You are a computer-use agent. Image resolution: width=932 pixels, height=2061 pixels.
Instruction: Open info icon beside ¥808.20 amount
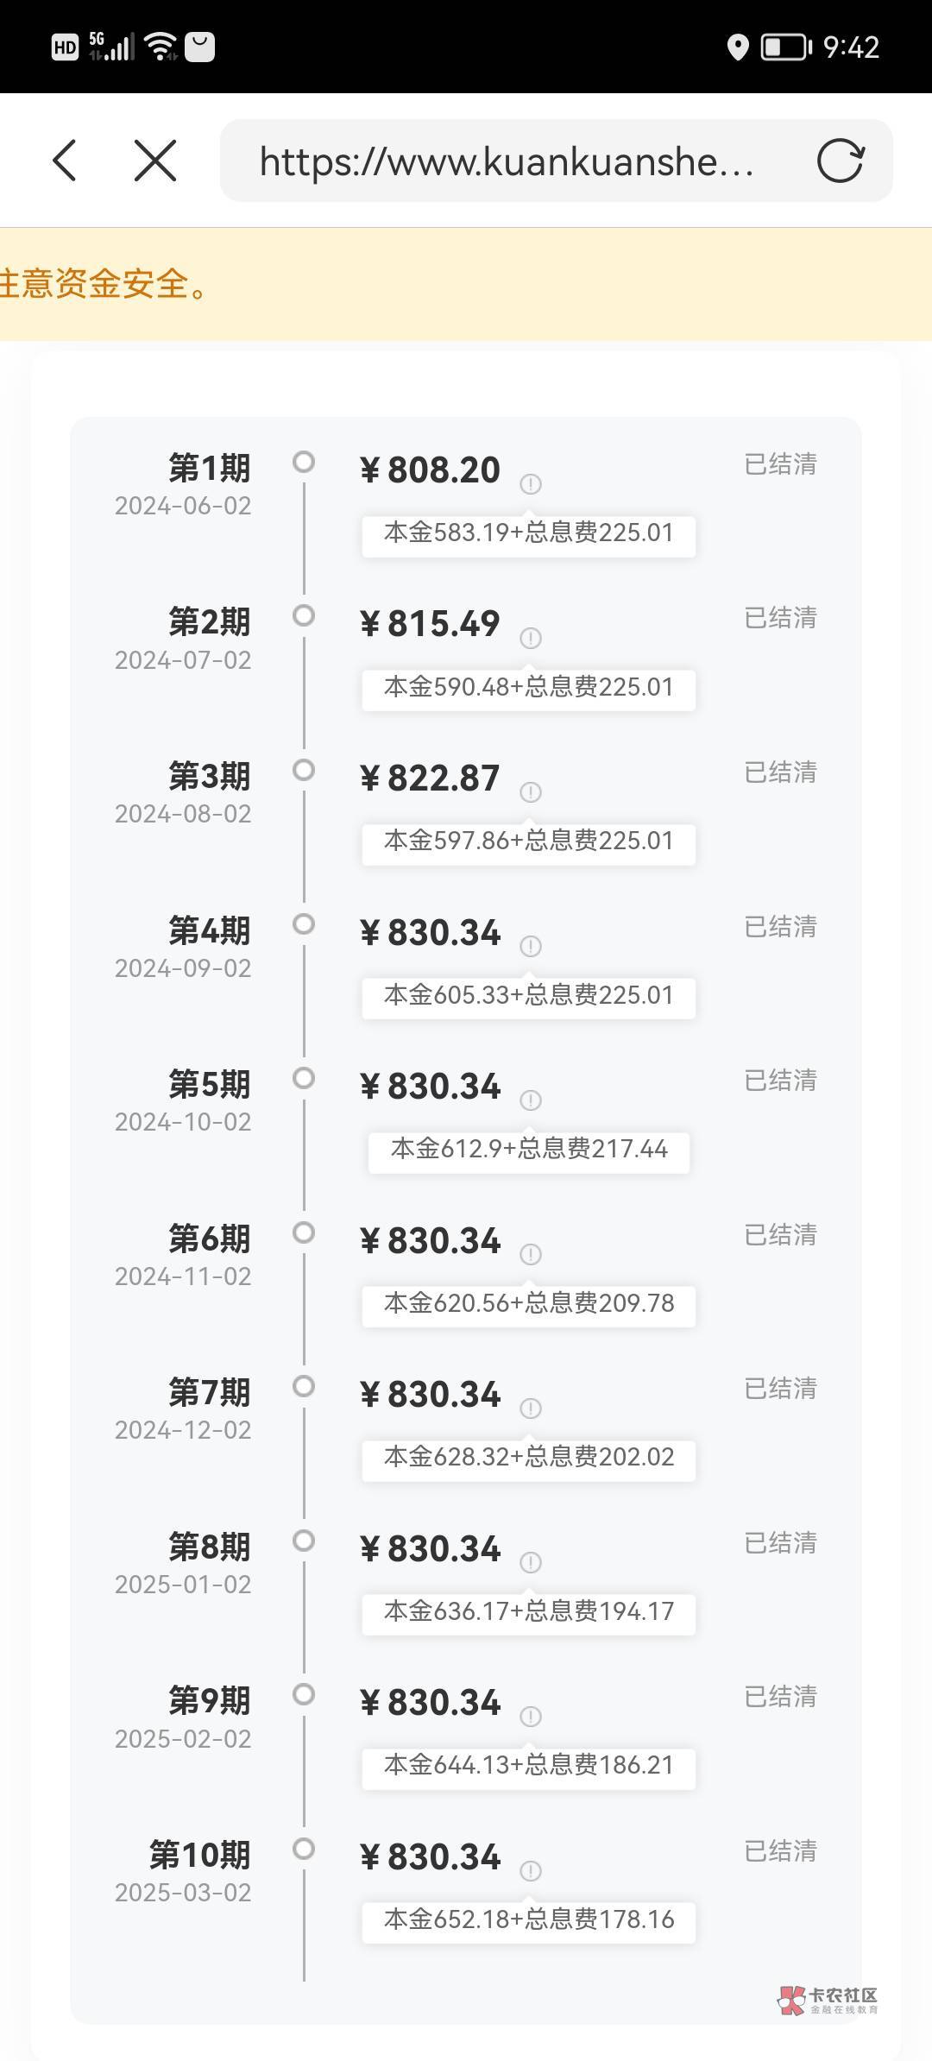pyautogui.click(x=531, y=484)
